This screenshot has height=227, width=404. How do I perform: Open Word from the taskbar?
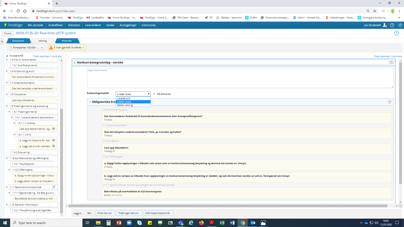(x=232, y=223)
